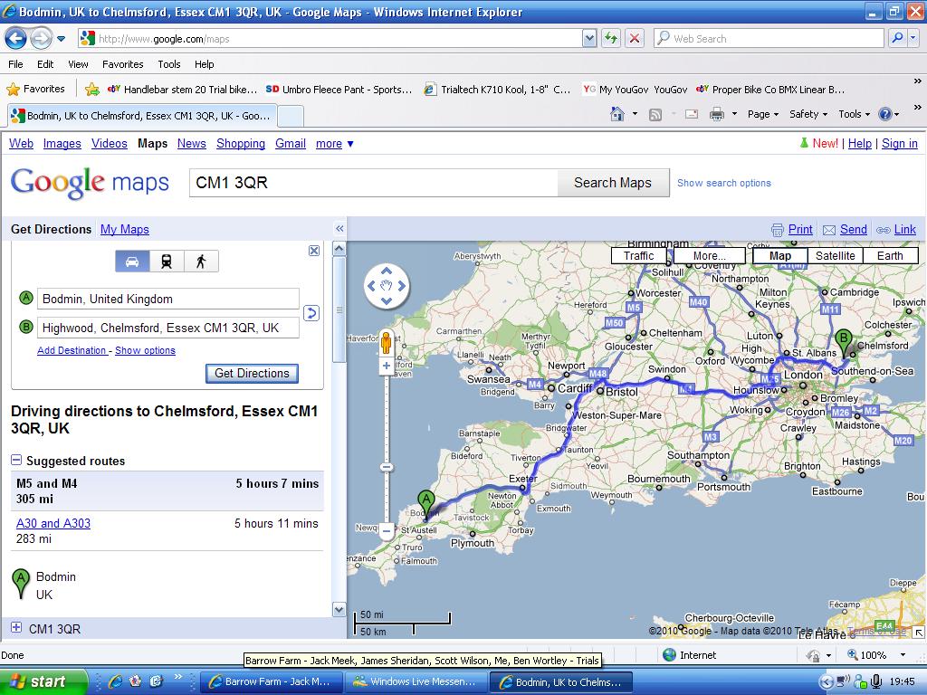This screenshot has height=695, width=927.
Task: Click the map zoom out minus button
Action: tap(386, 530)
